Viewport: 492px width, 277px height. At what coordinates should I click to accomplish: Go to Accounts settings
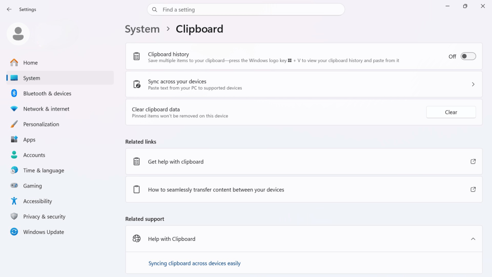(x=60, y=155)
